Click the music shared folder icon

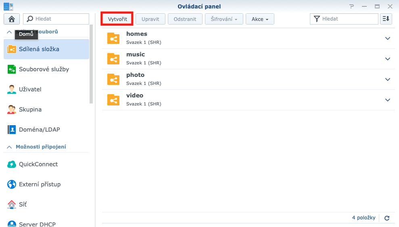point(113,59)
